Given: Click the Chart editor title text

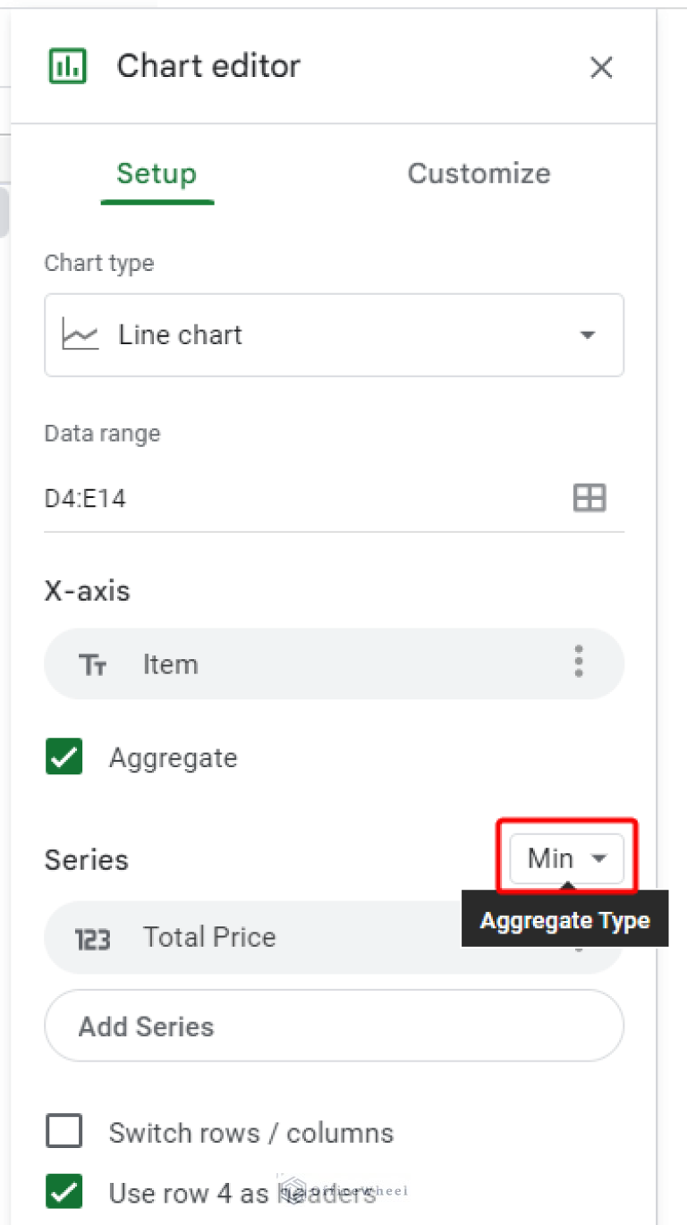Looking at the screenshot, I should [208, 66].
